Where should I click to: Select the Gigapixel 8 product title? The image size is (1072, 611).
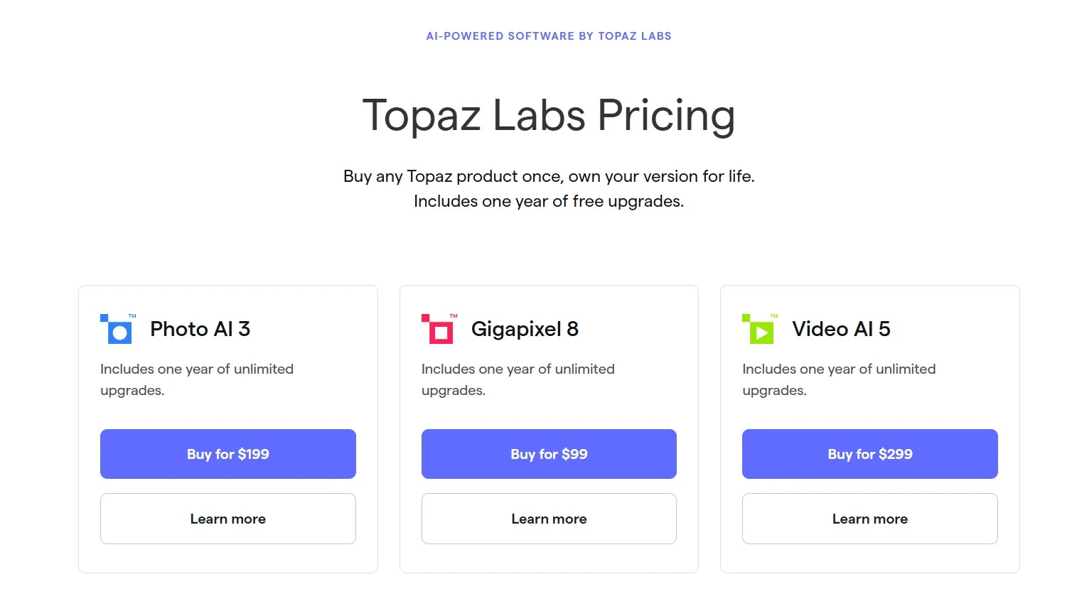[x=525, y=329]
